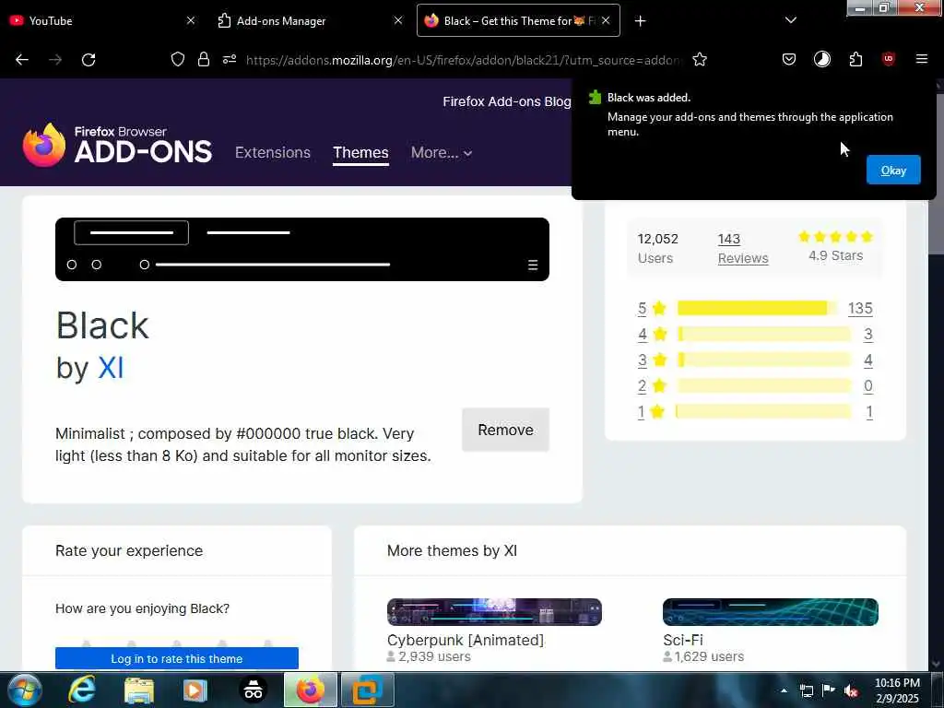Open the taskbar clock and date

897,690
